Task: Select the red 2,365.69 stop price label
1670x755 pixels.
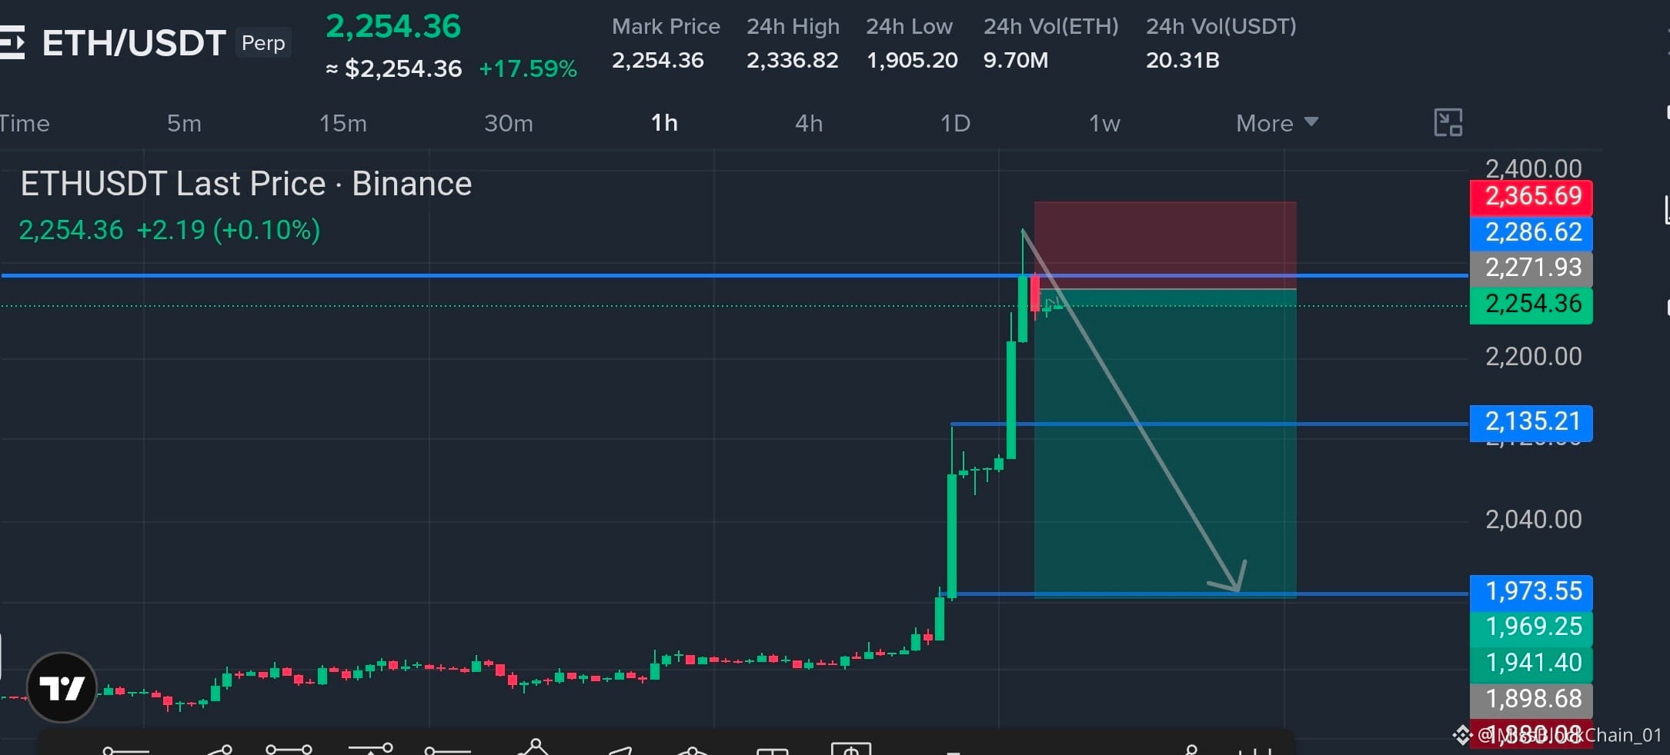Action: (x=1531, y=197)
